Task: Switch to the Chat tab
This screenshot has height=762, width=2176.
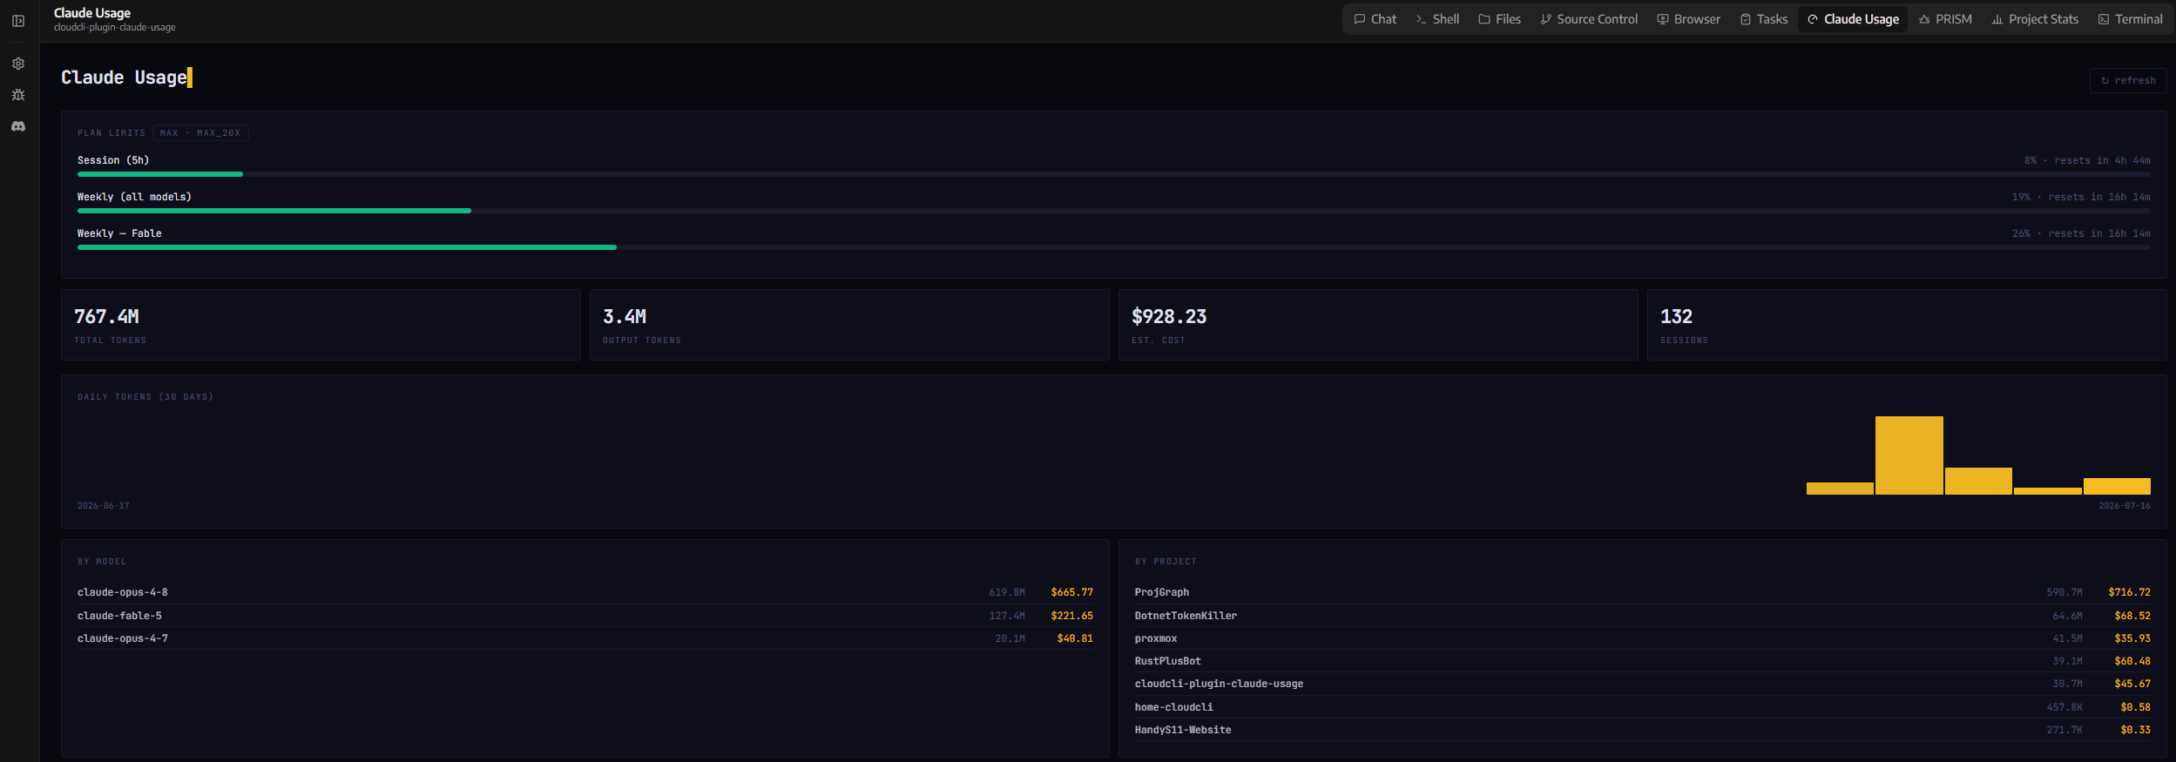Action: click(x=1375, y=19)
